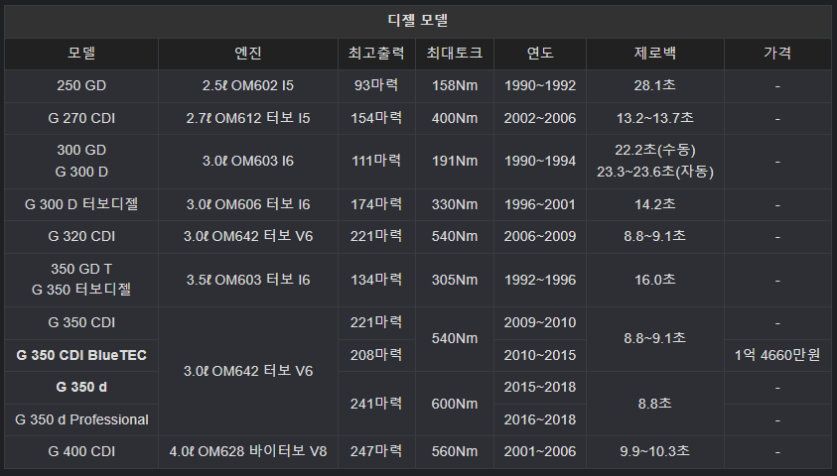Viewport: 837px width, 476px height.
Task: Click the '3.5ℓ OM603 터보 I6' engine cell
Action: pyautogui.click(x=248, y=280)
